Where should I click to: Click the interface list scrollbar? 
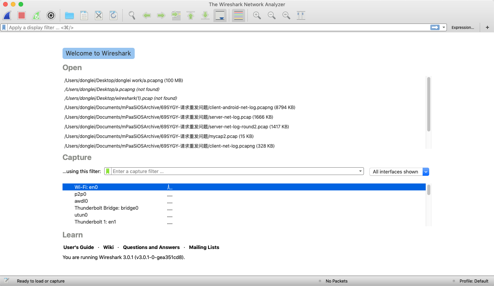coord(428,190)
